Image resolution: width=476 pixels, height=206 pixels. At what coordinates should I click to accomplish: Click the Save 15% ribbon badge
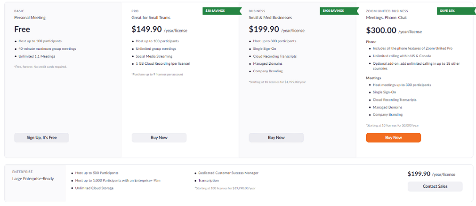click(456, 11)
